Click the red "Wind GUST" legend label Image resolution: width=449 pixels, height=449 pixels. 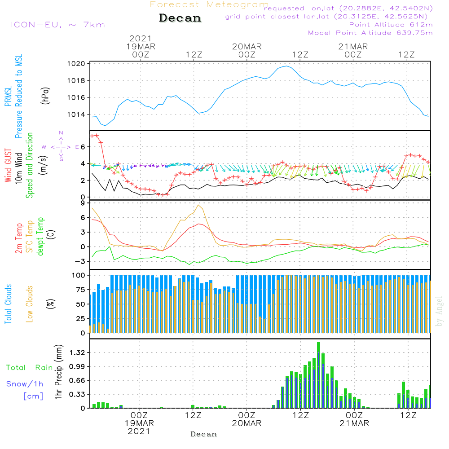point(8,165)
